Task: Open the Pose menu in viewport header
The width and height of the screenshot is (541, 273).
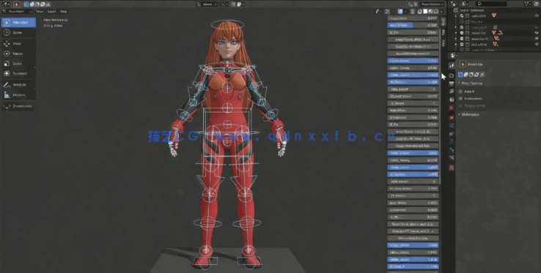Action: point(64,12)
